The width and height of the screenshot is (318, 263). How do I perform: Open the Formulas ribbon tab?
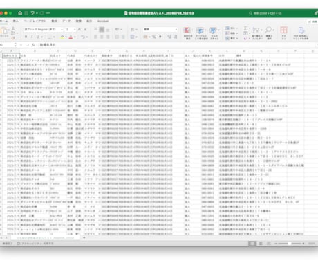(x=54, y=21)
